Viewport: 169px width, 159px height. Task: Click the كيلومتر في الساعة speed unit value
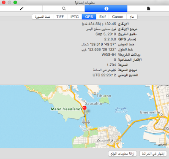[104, 70]
